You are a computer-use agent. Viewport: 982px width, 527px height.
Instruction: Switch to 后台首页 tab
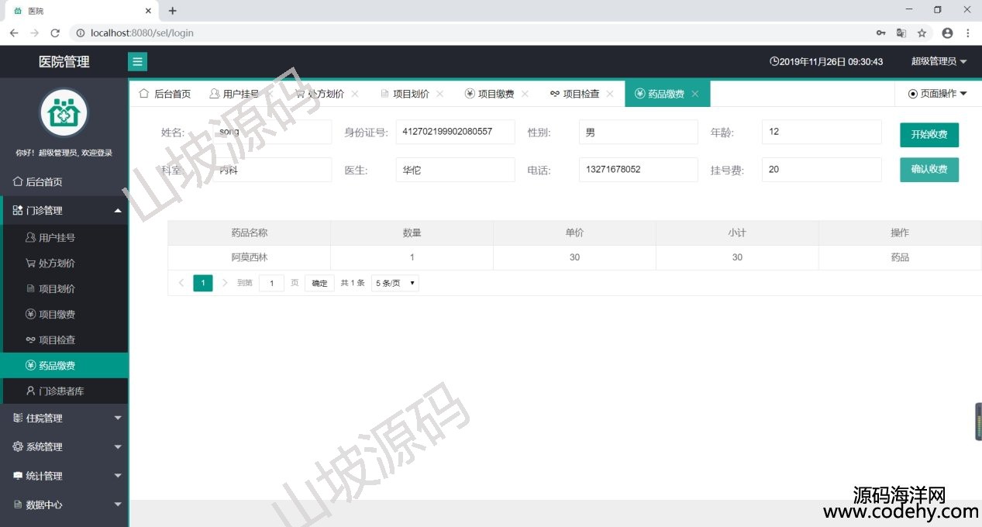[164, 94]
